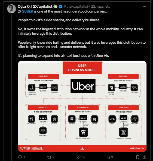153x161 pixels.
Task: Like the tweet with the heart icon
Action: pyautogui.click(x=79, y=157)
